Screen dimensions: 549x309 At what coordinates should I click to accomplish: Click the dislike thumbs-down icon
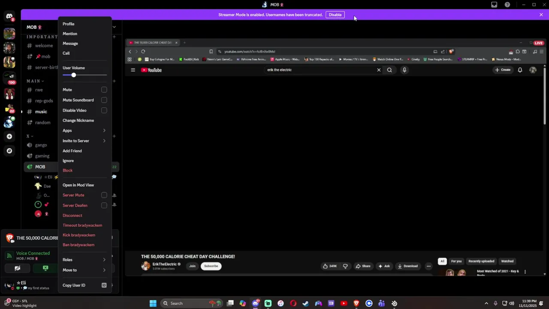coord(345,266)
